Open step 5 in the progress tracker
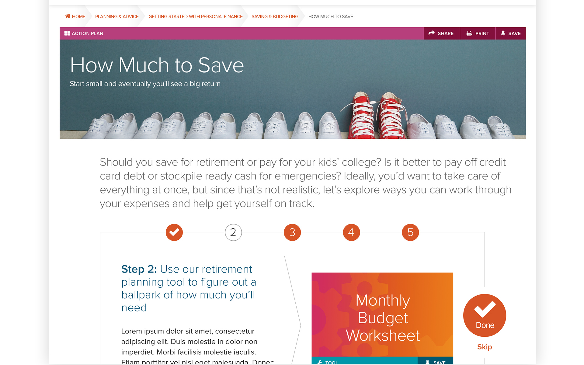This screenshot has height=365, width=584. (410, 232)
